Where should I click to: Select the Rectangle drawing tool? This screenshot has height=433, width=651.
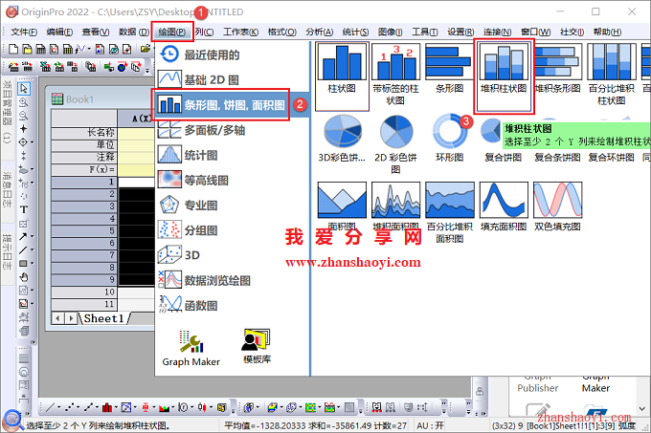point(23,264)
